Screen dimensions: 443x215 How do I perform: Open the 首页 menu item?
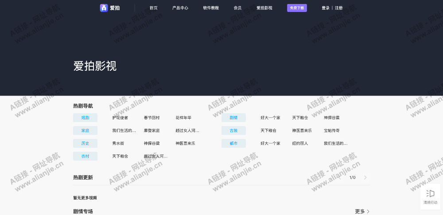pyautogui.click(x=154, y=8)
